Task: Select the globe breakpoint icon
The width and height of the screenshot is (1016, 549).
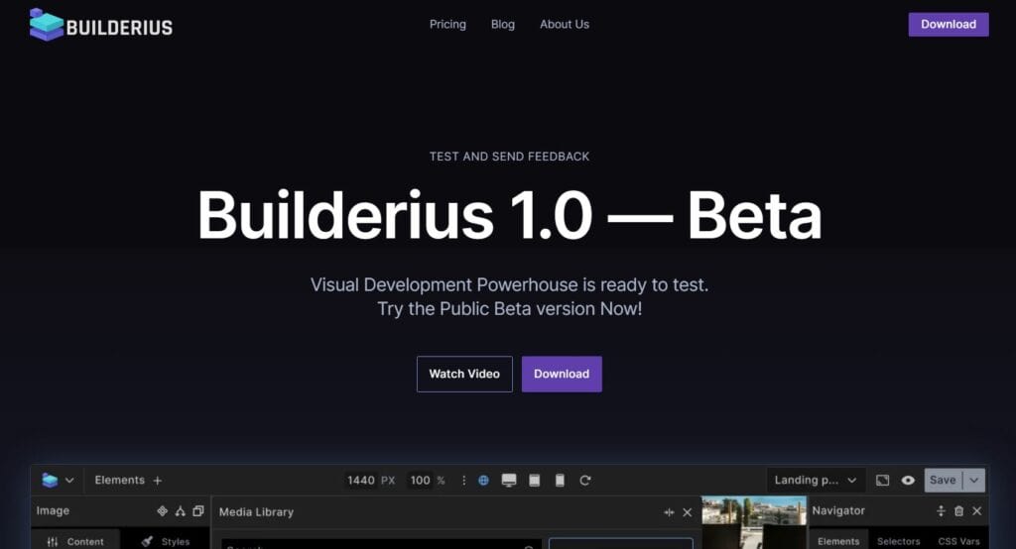Action: coord(483,480)
